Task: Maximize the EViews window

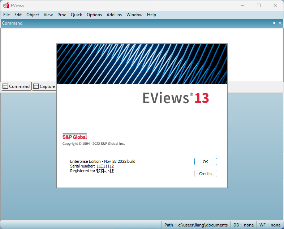Action: pyautogui.click(x=259, y=6)
